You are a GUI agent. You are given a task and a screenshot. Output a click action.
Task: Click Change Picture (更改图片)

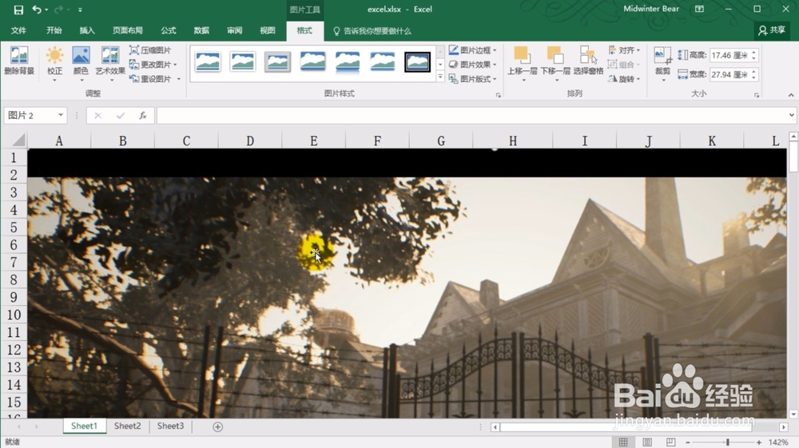pos(153,64)
